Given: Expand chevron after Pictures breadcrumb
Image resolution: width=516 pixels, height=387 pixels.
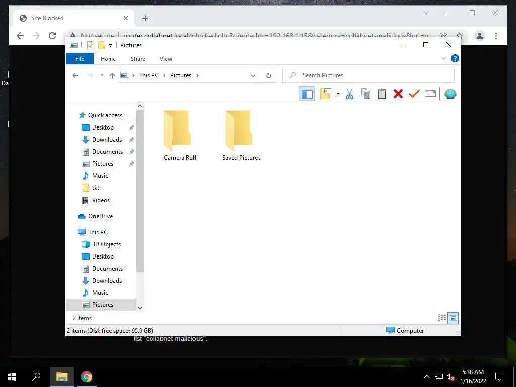Looking at the screenshot, I should click(x=197, y=75).
